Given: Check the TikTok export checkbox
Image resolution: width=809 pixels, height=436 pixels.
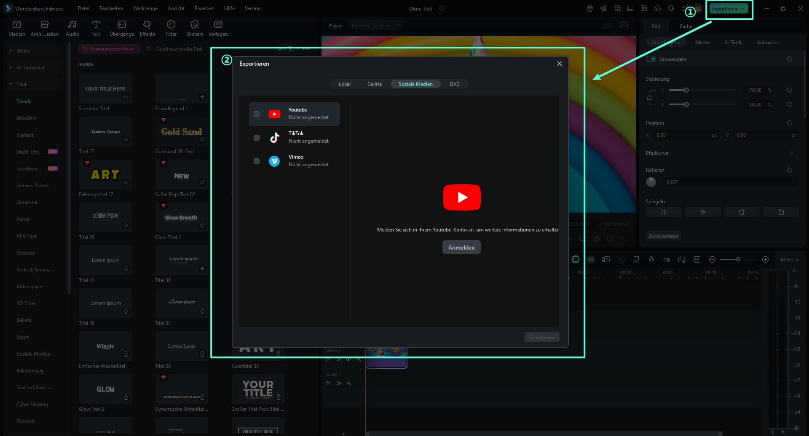Looking at the screenshot, I should tap(257, 138).
